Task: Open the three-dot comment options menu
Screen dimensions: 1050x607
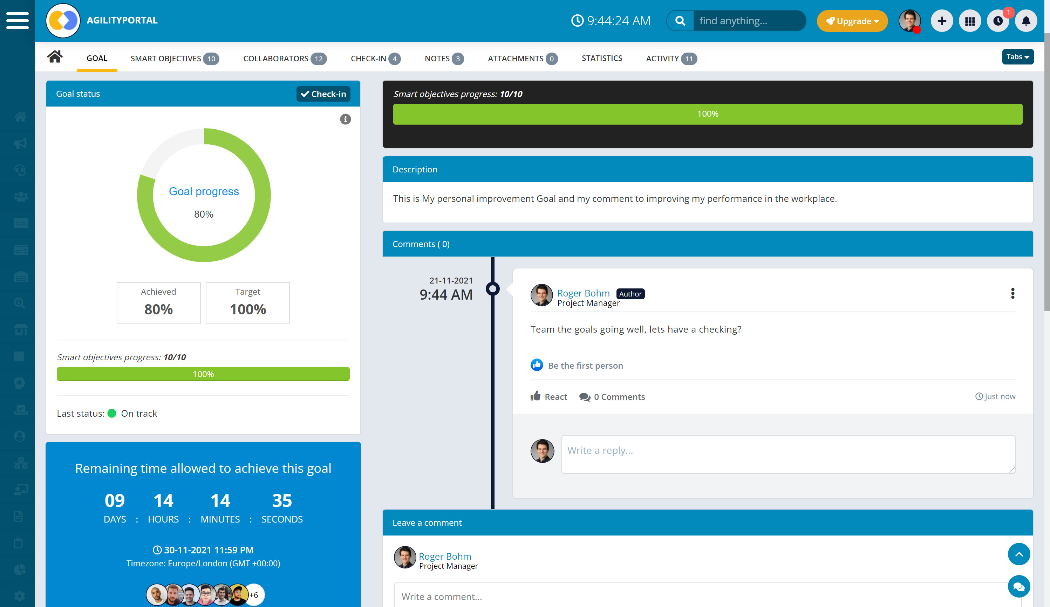Action: [1012, 293]
